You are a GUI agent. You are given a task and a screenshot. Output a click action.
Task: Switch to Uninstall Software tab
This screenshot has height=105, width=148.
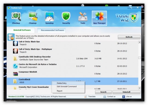pyautogui.click(x=21, y=30)
